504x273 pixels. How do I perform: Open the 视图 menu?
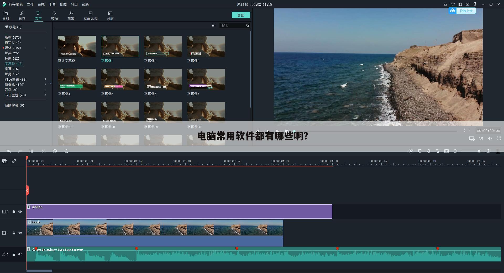63,4
